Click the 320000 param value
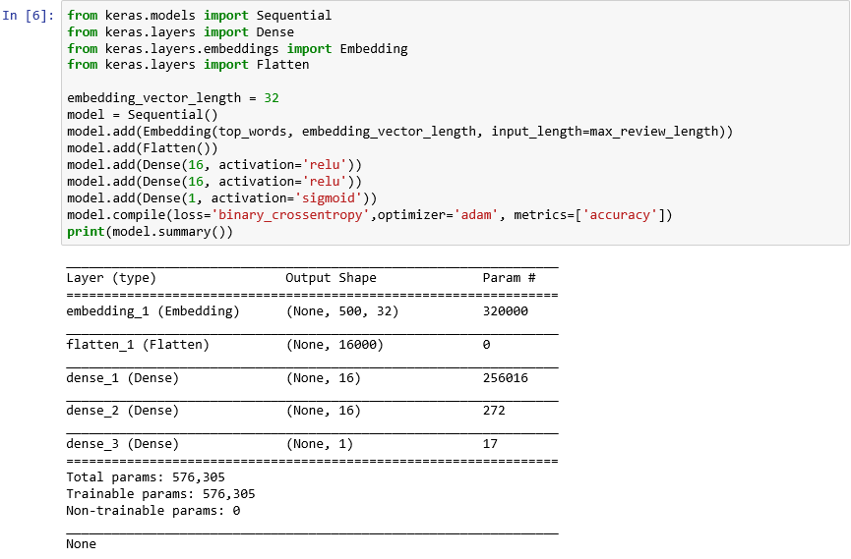This screenshot has width=851, height=559. click(x=506, y=311)
